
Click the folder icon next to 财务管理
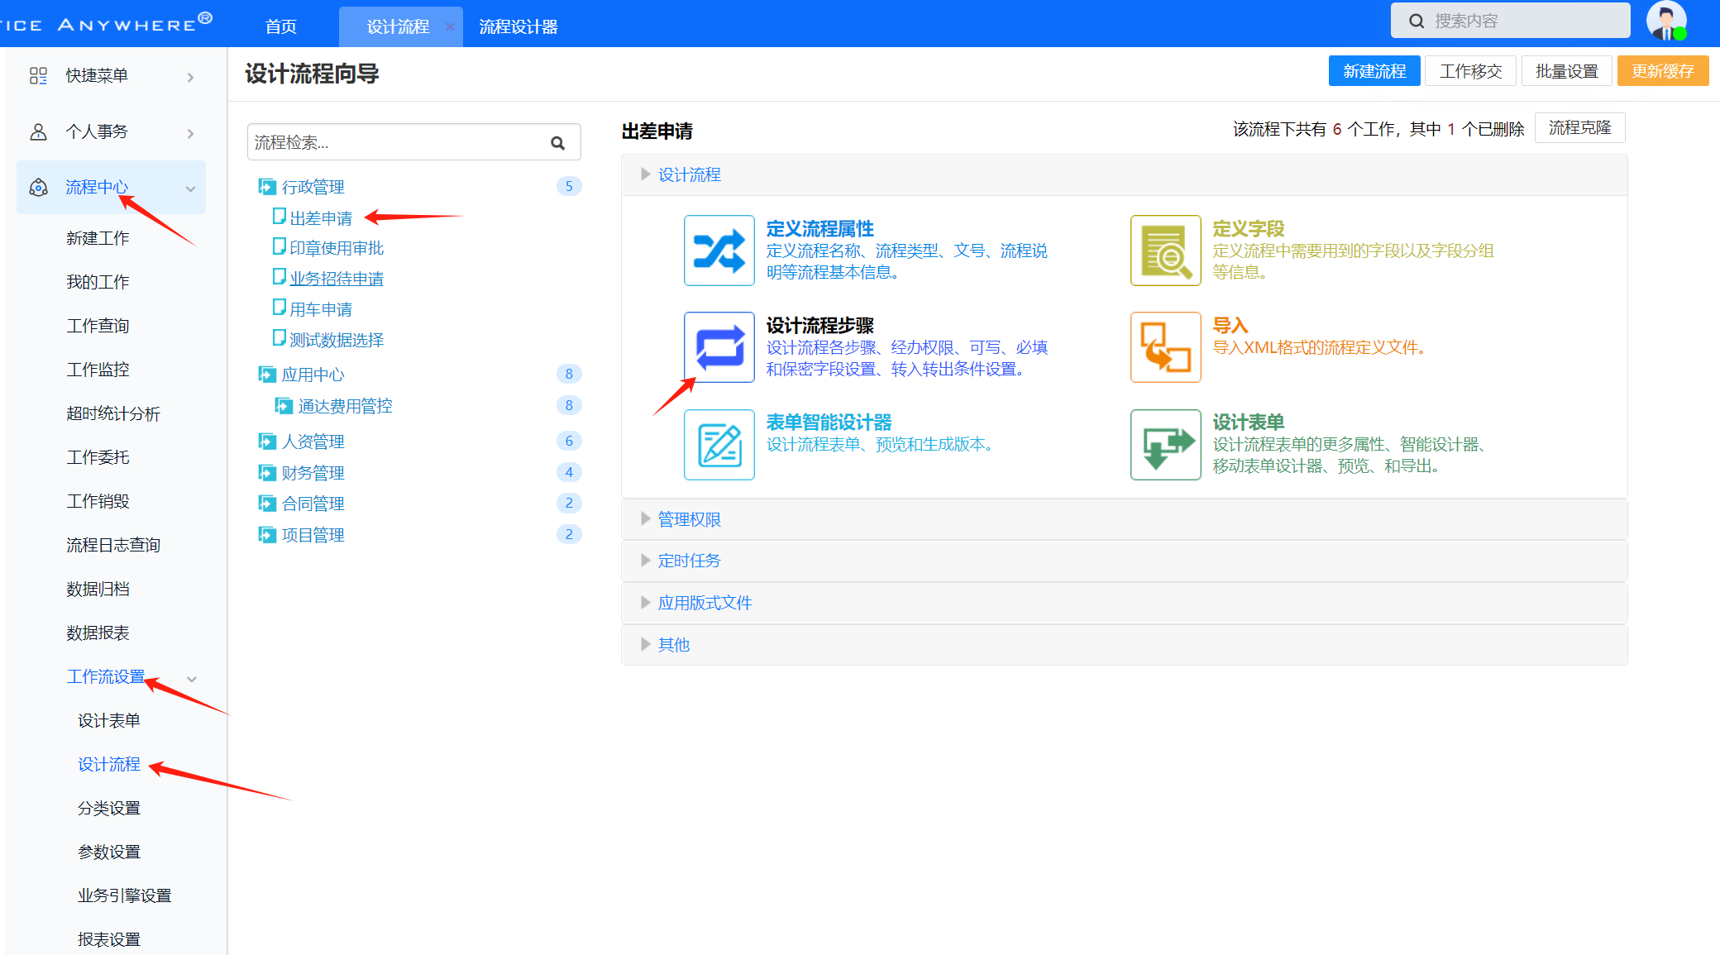266,473
